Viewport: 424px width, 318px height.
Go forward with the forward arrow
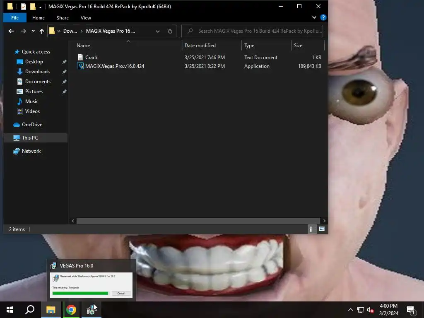click(x=24, y=31)
